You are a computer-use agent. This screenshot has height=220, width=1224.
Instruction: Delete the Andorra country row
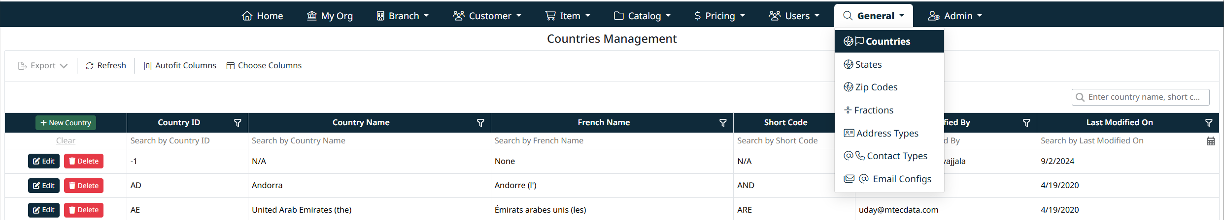[84, 186]
